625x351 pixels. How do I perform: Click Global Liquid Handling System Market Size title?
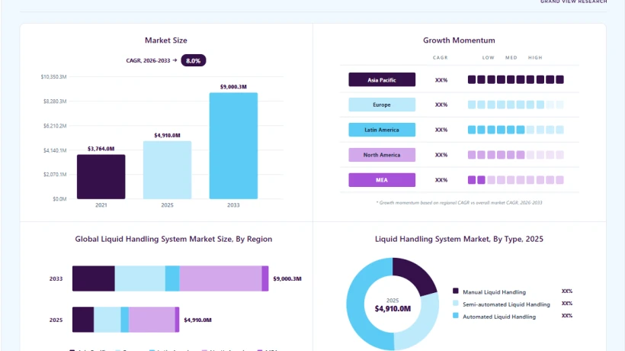(173, 239)
